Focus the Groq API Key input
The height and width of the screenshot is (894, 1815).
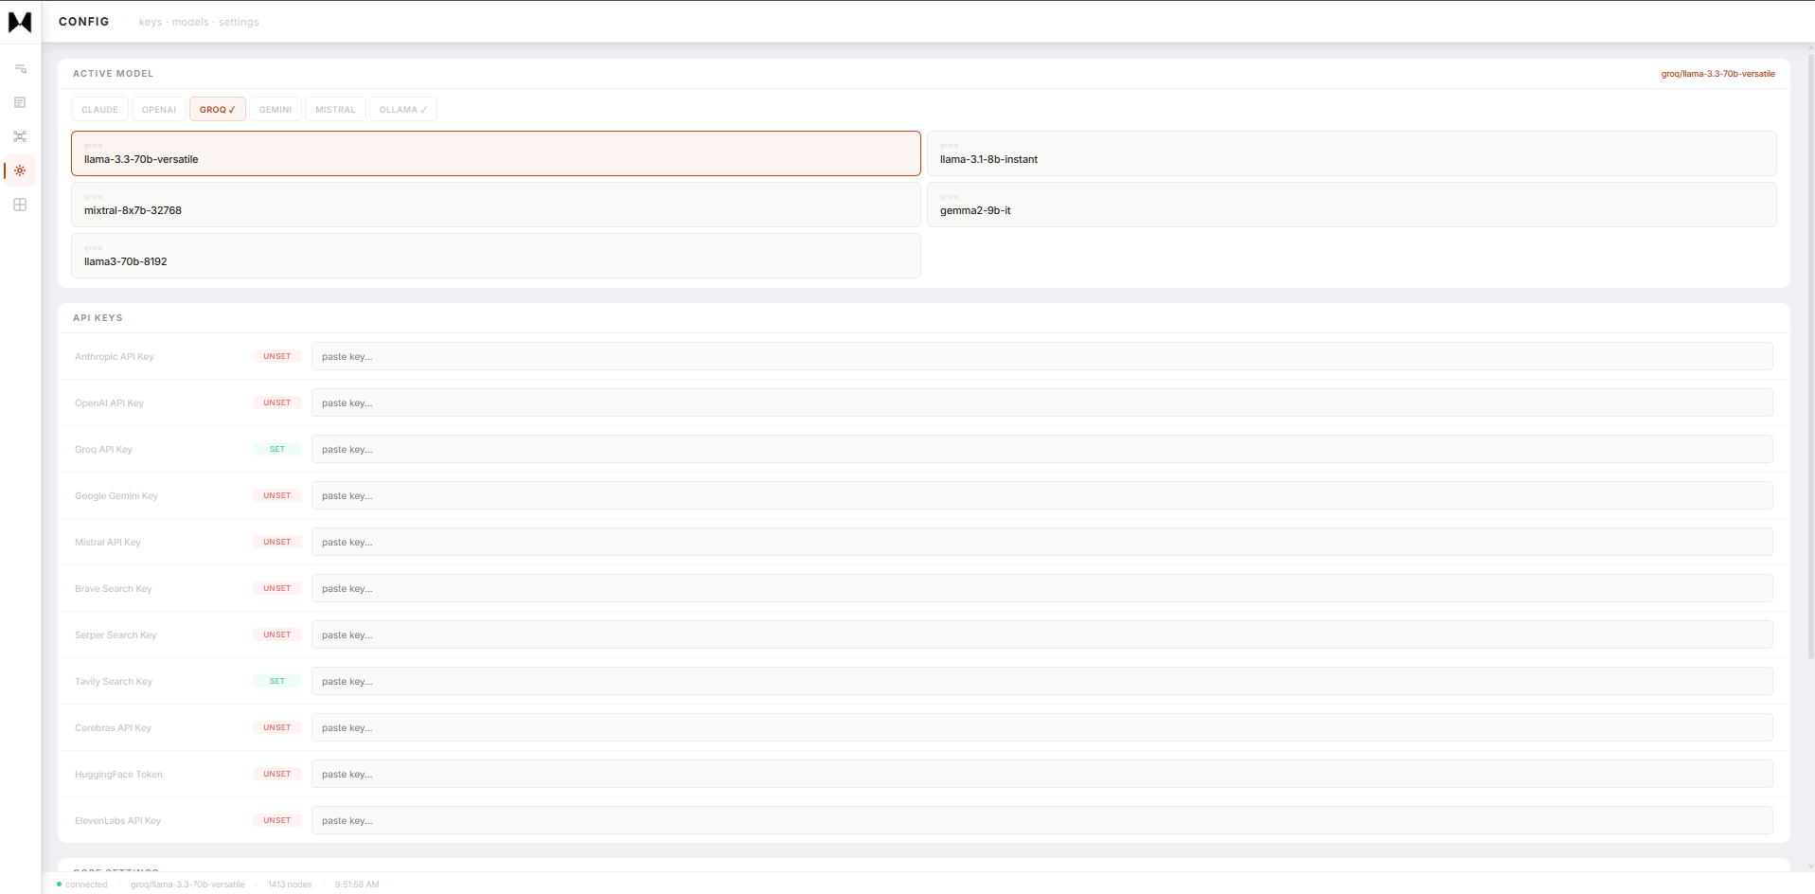point(1042,449)
